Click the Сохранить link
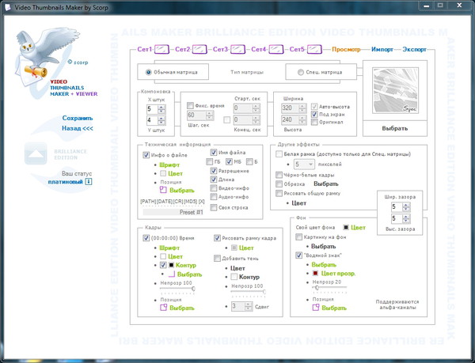 click(x=78, y=118)
